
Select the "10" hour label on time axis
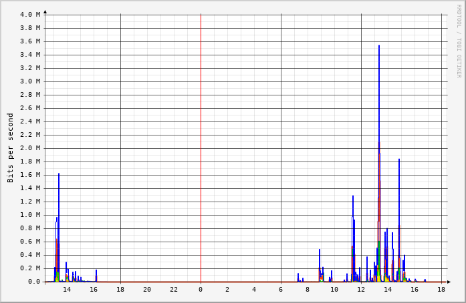click(x=334, y=290)
